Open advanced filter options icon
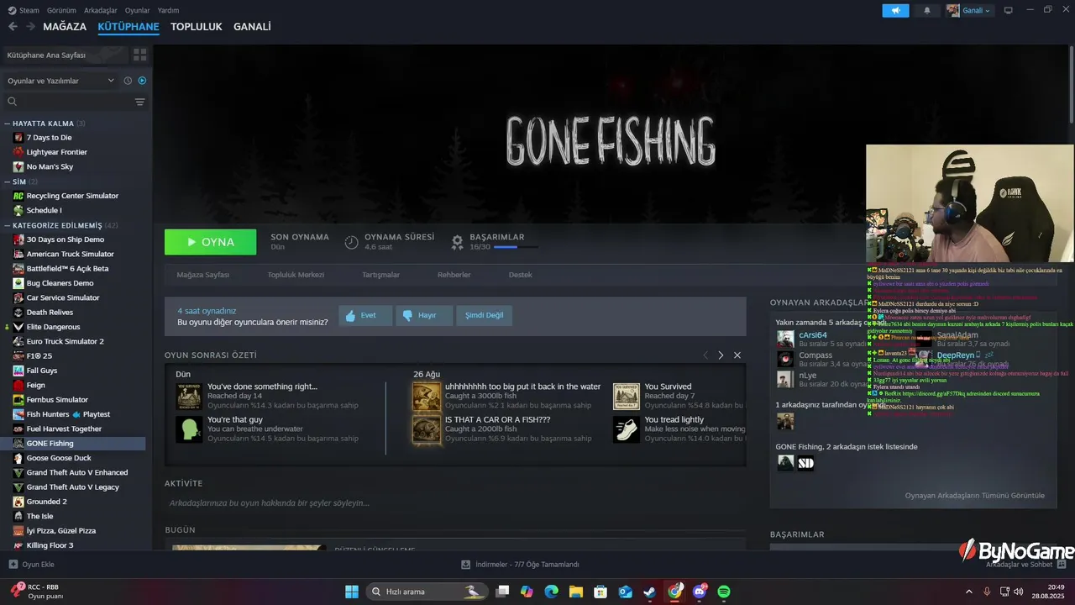Viewport: 1075px width, 605px height. tap(139, 102)
